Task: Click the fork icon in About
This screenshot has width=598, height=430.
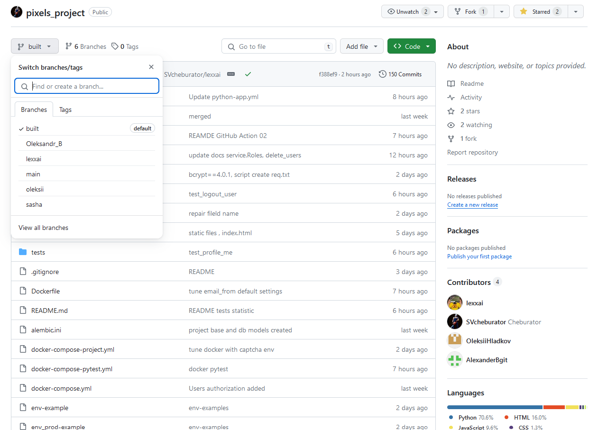Action: coord(451,138)
